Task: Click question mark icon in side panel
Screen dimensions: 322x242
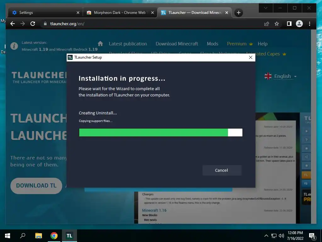Action: (x=306, y=140)
